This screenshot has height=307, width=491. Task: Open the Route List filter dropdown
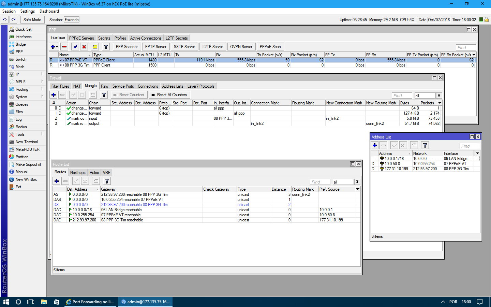coord(357,182)
